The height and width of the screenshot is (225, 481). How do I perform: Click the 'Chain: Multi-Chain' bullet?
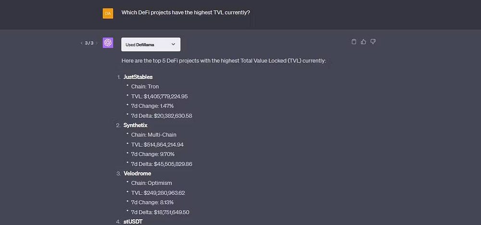(x=153, y=135)
